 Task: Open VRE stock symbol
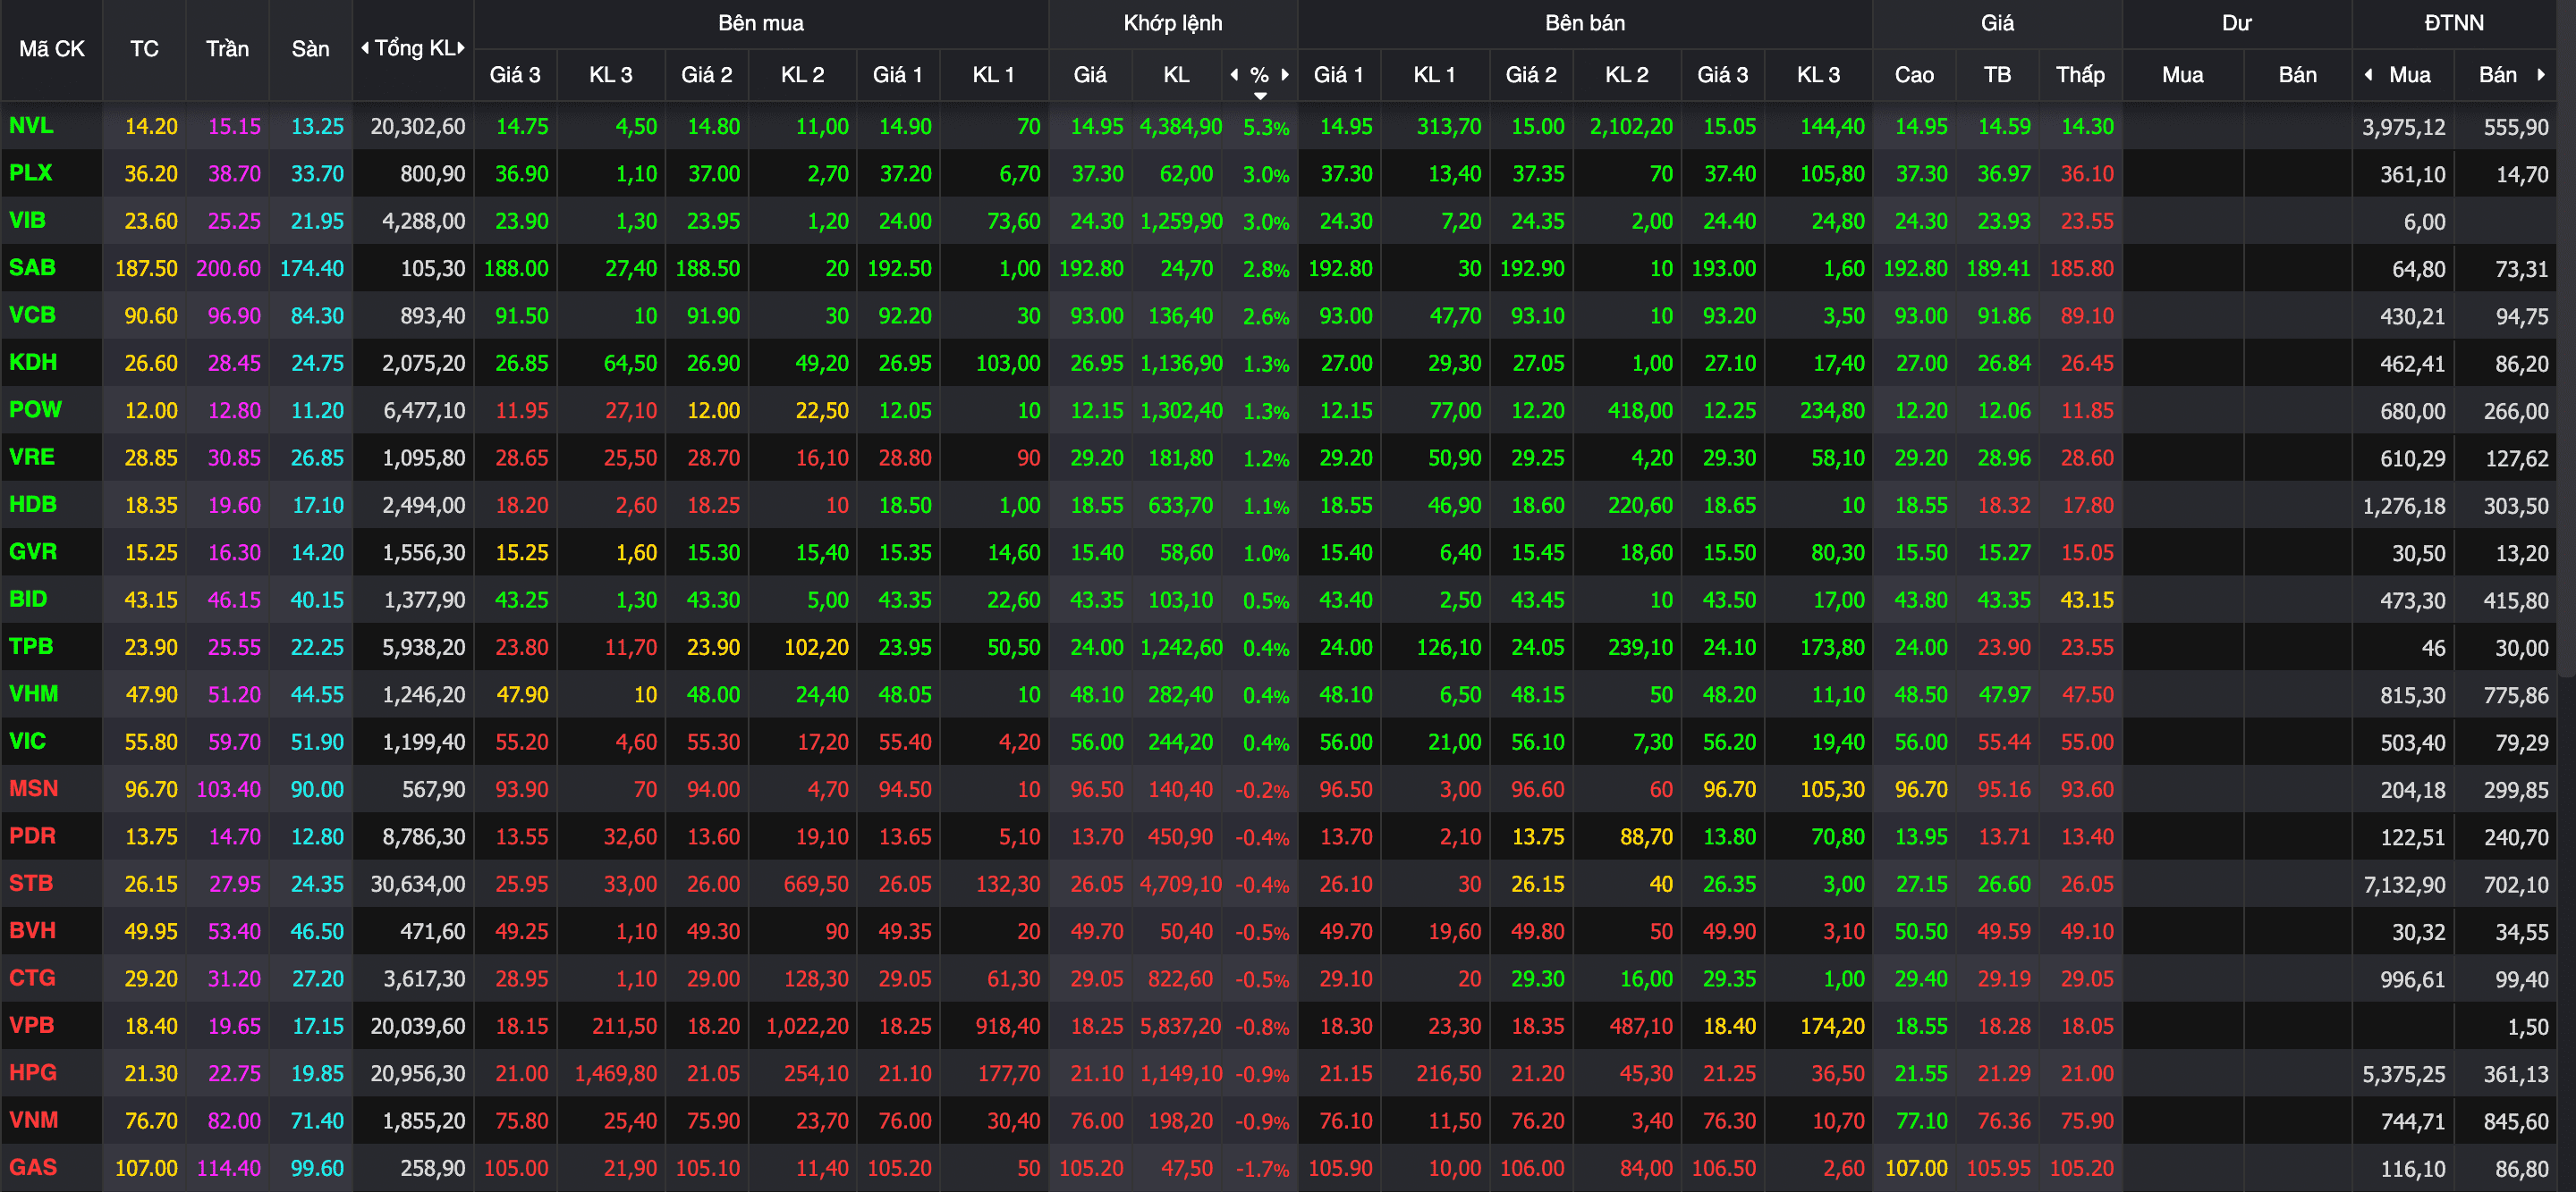coord(32,457)
